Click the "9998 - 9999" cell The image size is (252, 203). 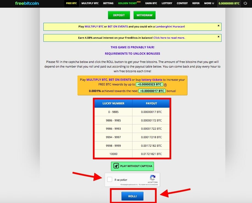tap(113, 146)
